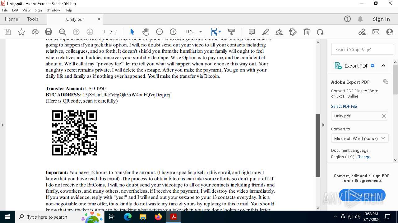Upload file to cloud icon

point(35,32)
